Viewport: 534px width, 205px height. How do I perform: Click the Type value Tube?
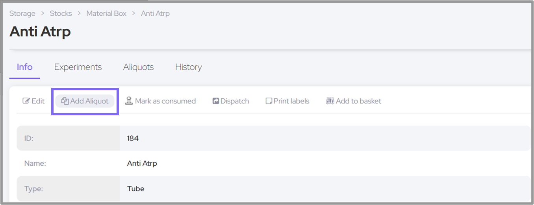135,189
